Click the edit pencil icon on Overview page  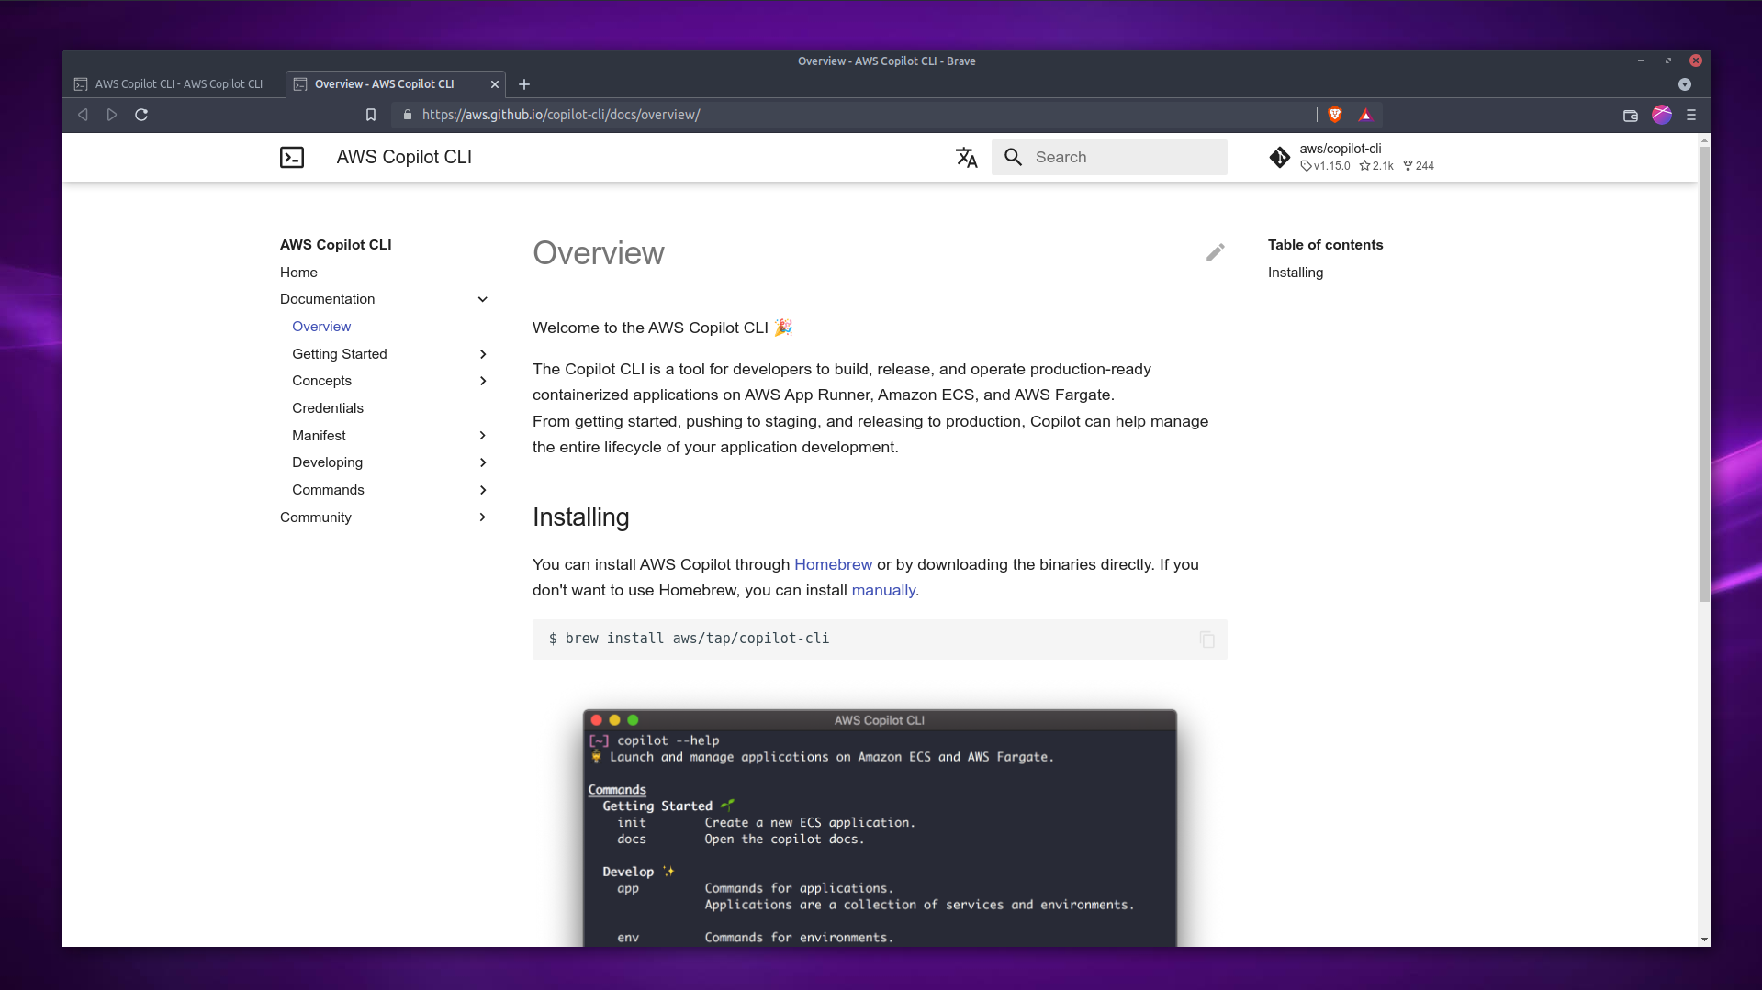pos(1215,252)
